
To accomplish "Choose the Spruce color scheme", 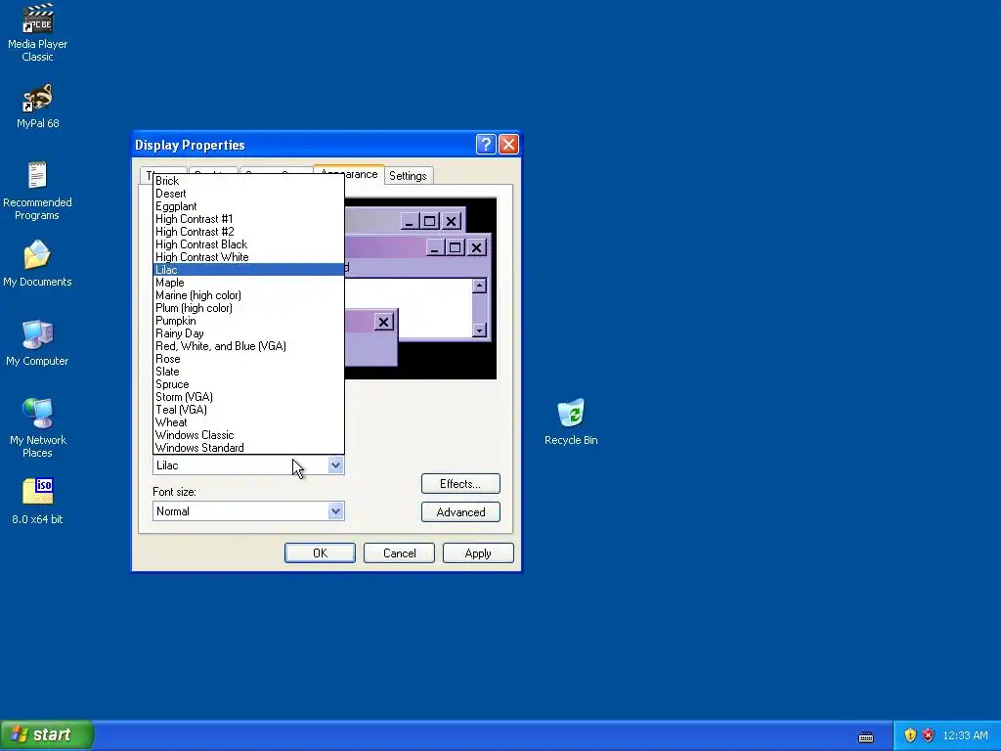I will (x=249, y=384).
